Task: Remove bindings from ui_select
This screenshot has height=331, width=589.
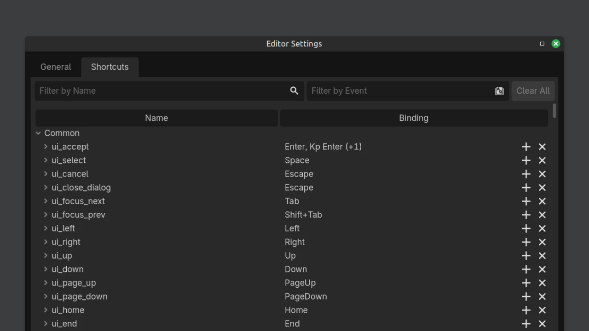Action: pos(542,160)
